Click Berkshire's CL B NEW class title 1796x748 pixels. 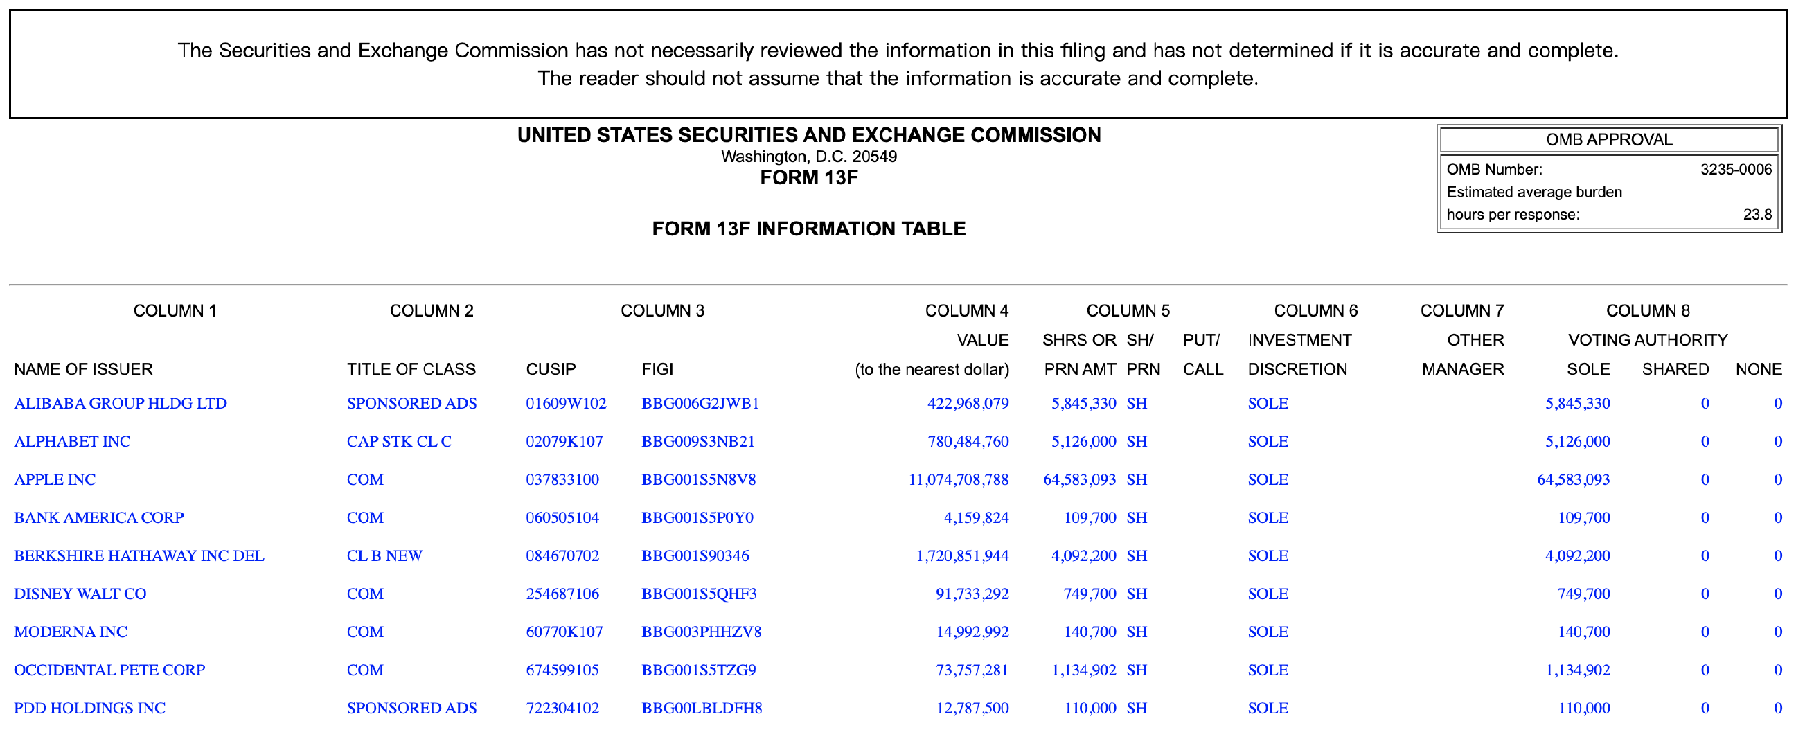[384, 556]
